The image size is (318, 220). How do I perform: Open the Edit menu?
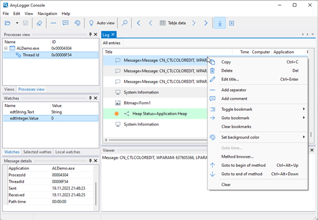[17, 14]
